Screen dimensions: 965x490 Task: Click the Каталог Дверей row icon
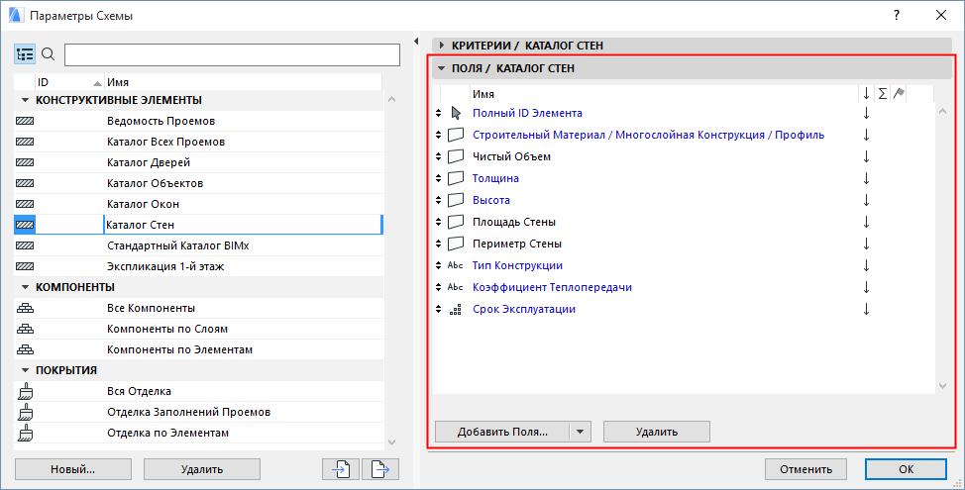(25, 163)
